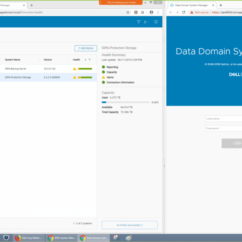The image size is (242, 242).
Task: Click the forward arrow in Data Domain window
Action: pos(177,12)
